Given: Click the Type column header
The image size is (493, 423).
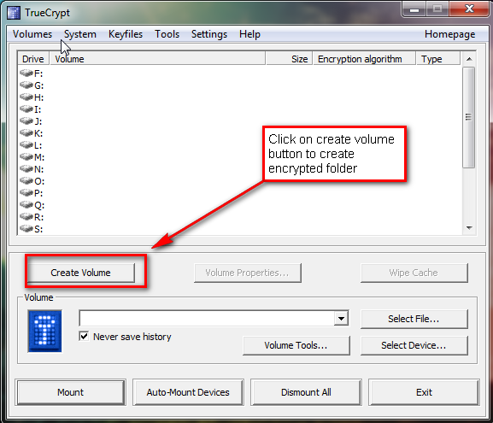Looking at the screenshot, I should (x=438, y=59).
